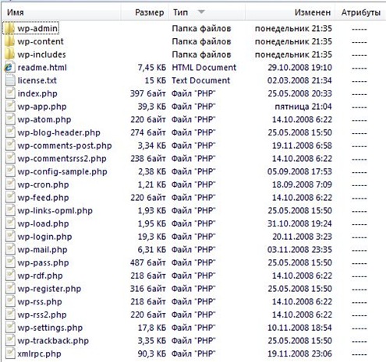Select the index.php file name
Screen dimensions: 386x362
pos(37,93)
